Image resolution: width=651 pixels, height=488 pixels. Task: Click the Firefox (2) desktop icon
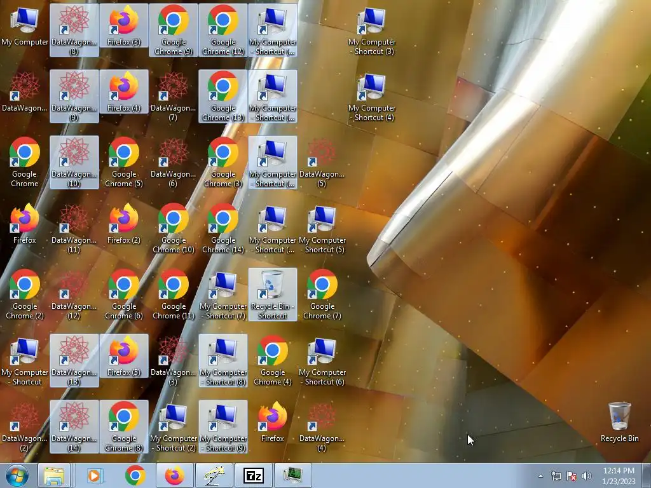(x=124, y=223)
